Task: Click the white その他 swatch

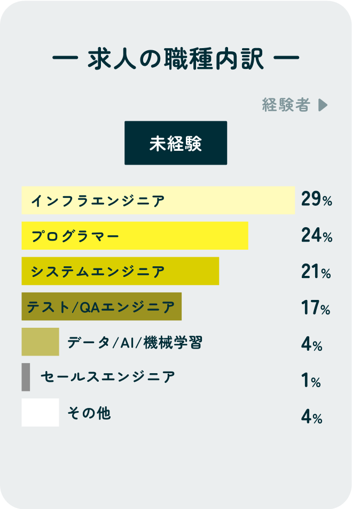Action: tap(40, 412)
